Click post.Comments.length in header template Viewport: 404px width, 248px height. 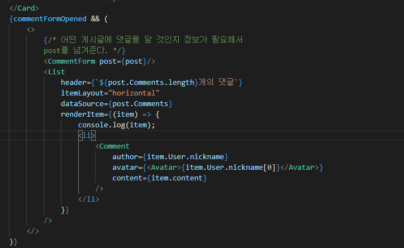[151, 83]
